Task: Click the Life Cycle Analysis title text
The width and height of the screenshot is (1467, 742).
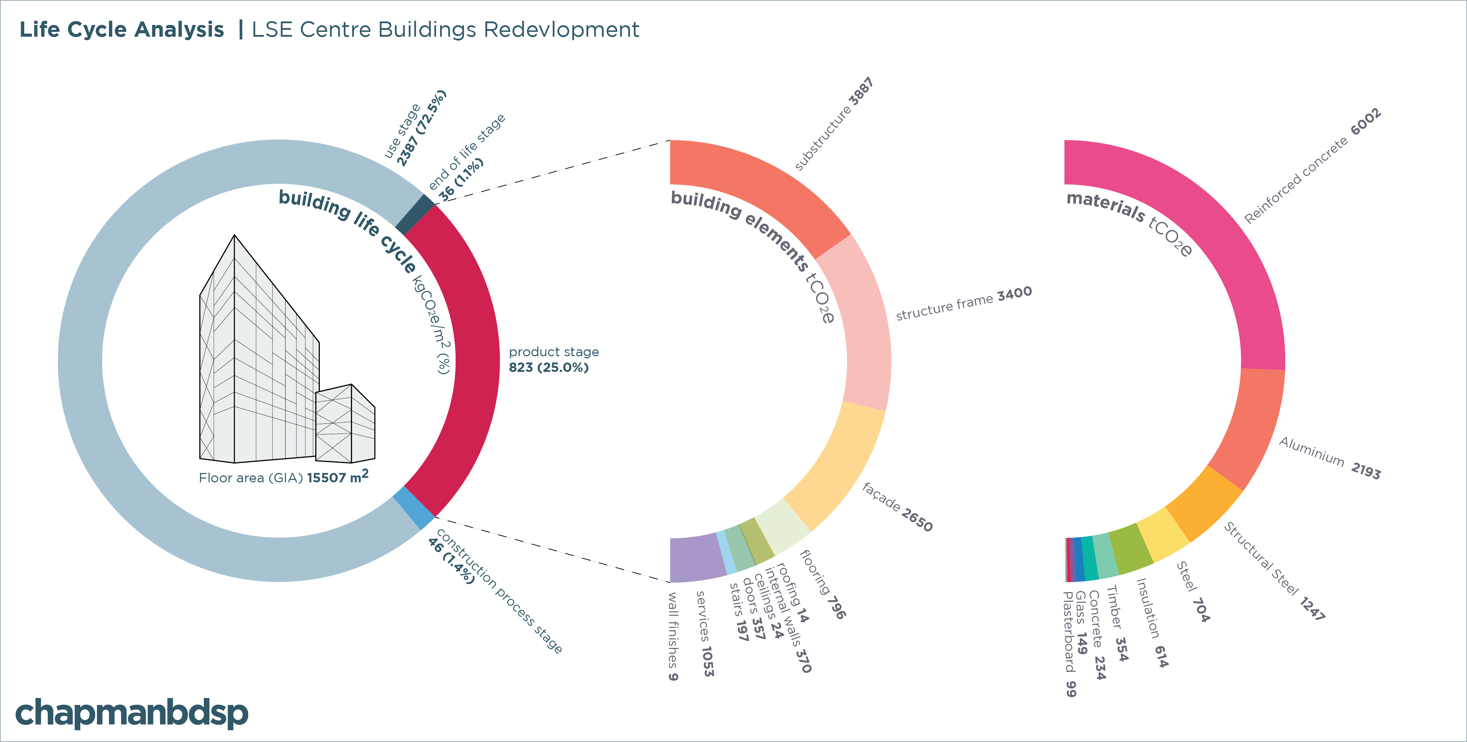Action: point(122,30)
